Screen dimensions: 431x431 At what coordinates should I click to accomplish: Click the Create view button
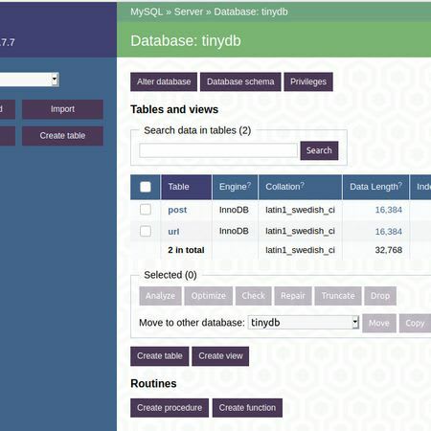(220, 356)
